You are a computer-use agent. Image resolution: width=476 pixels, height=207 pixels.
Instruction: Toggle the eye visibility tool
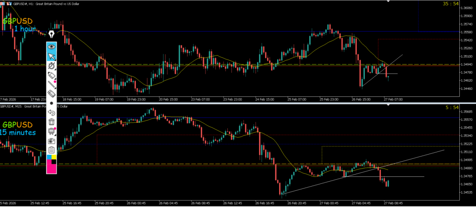[x=52, y=47]
